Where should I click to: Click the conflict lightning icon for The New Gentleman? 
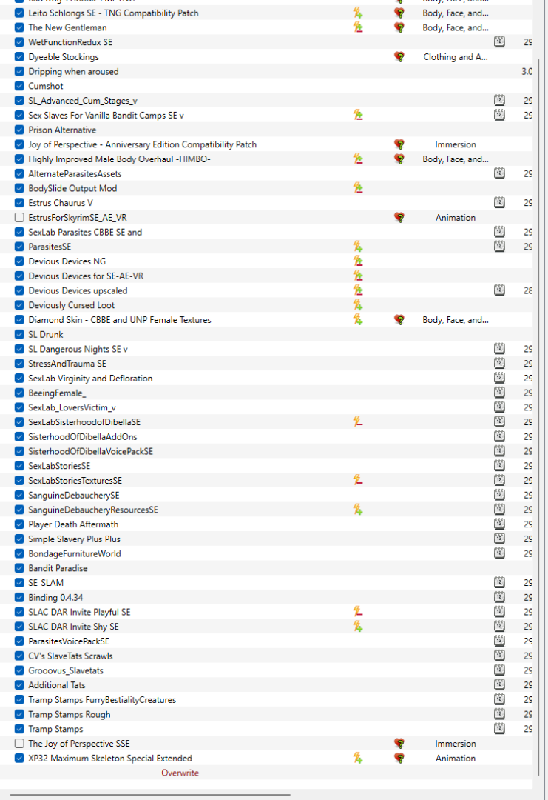click(x=358, y=27)
